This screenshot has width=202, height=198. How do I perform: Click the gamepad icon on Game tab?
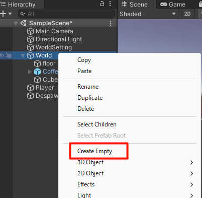pyautogui.click(x=164, y=5)
